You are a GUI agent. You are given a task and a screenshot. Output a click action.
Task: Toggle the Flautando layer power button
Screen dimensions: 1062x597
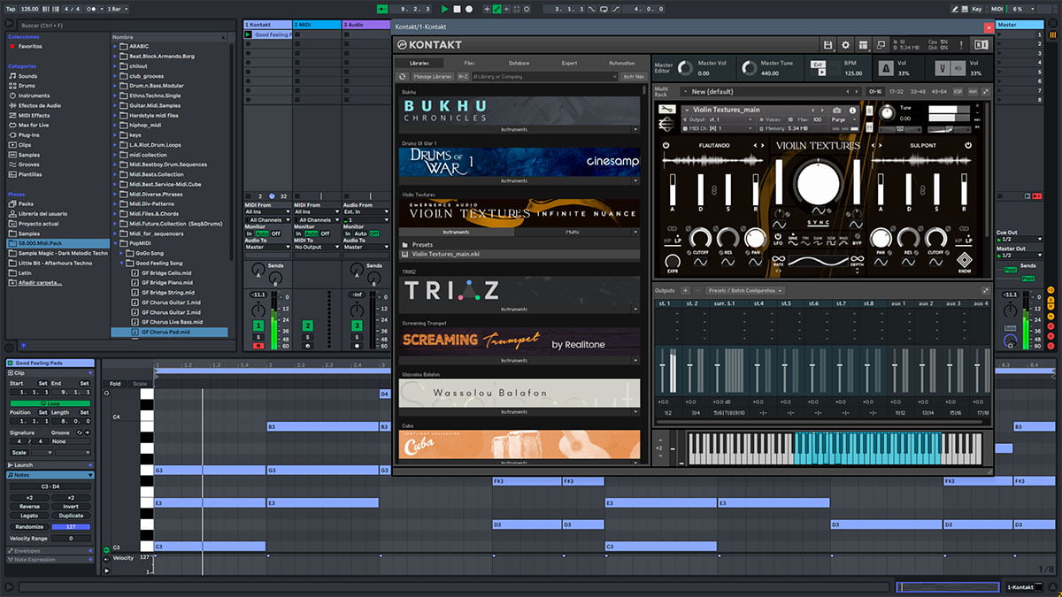pos(666,145)
